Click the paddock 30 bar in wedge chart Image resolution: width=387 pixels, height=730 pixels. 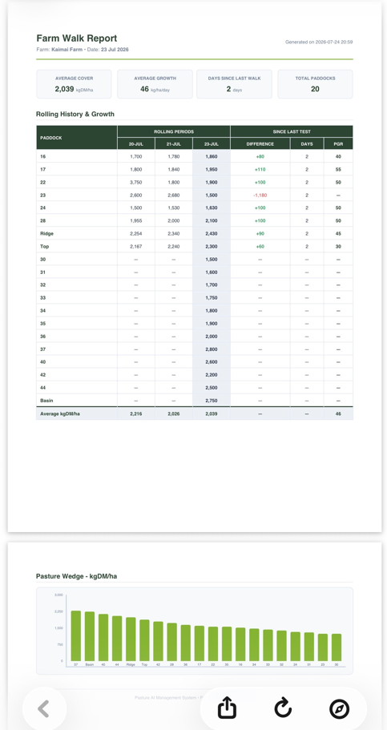(337, 647)
